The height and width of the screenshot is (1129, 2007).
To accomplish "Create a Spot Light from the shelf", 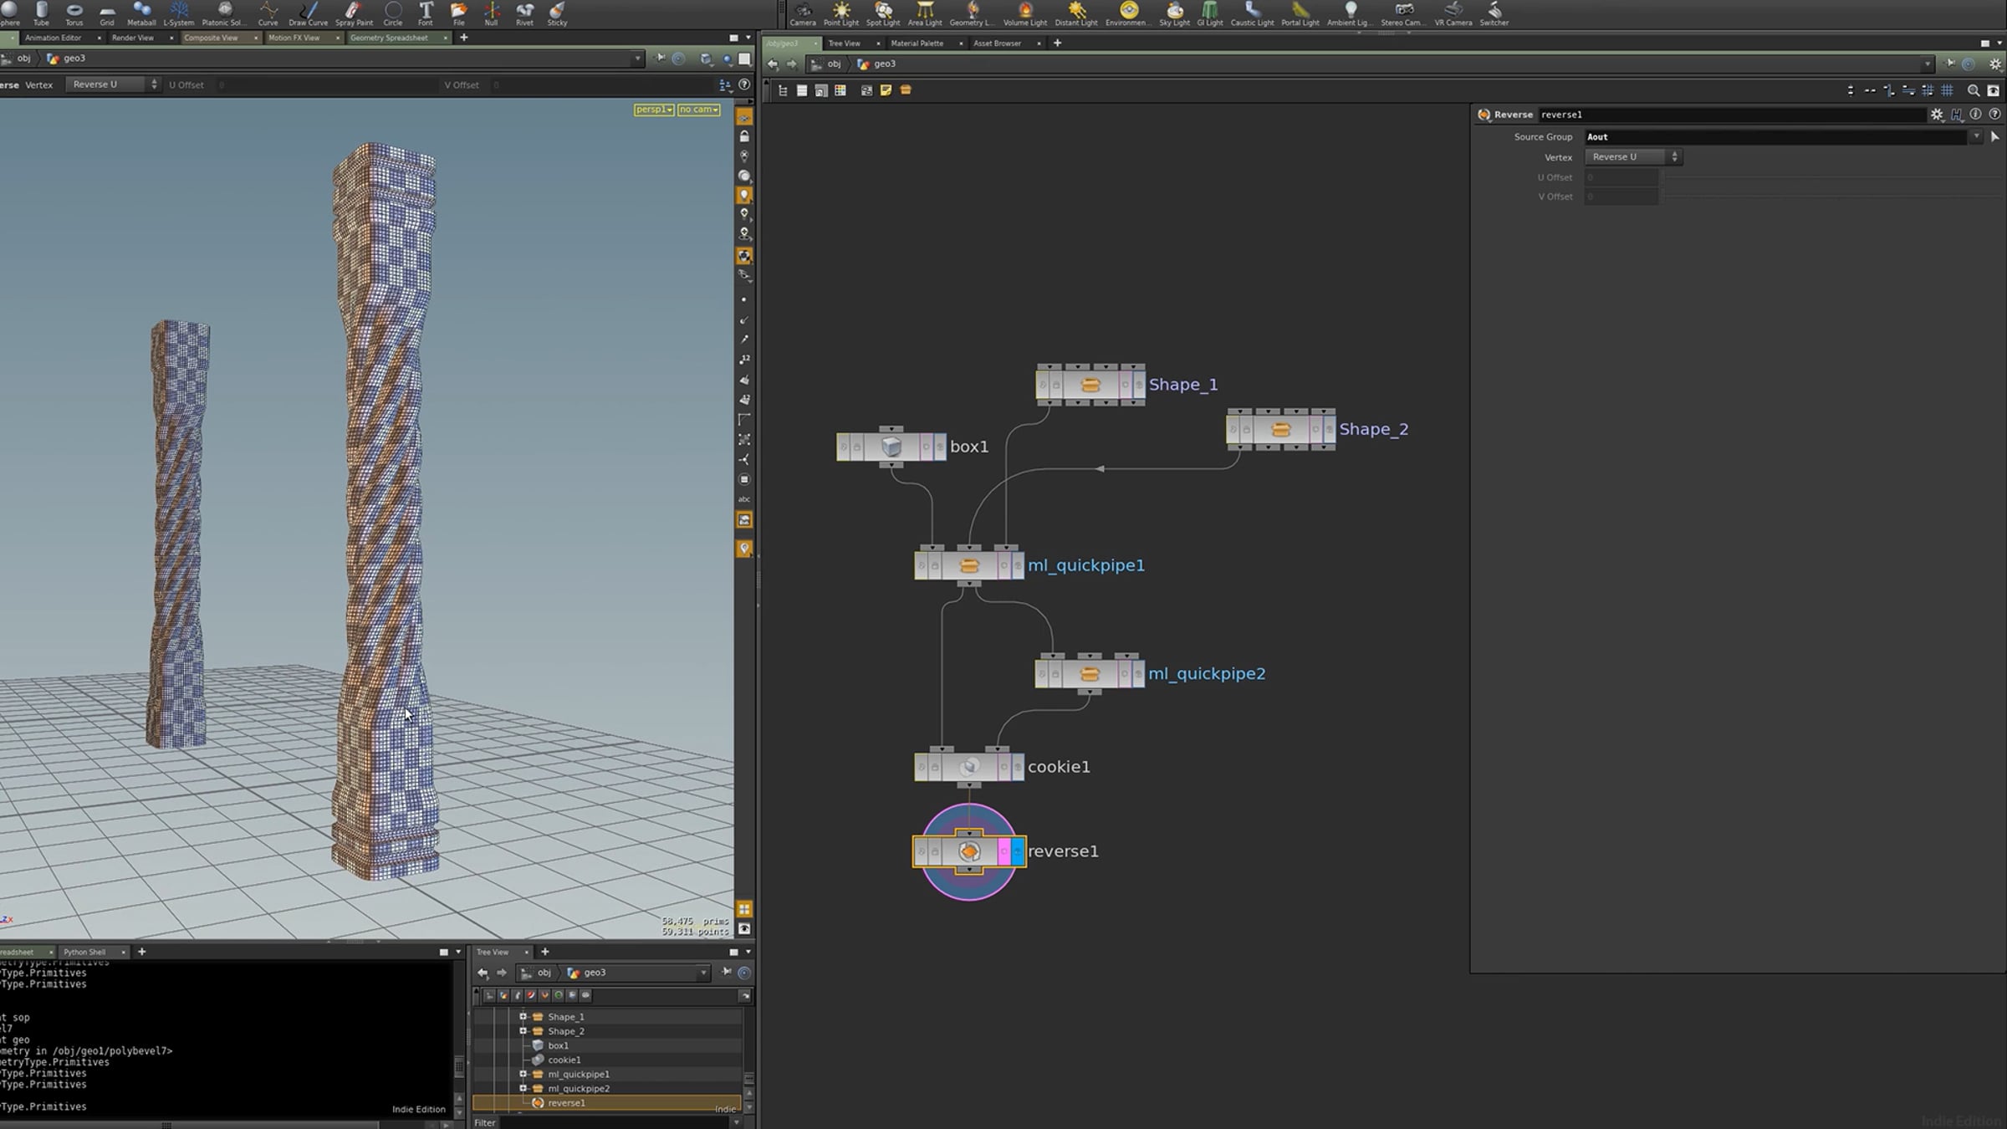I will click(883, 13).
